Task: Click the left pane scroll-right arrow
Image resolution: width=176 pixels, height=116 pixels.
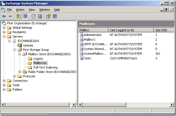Action: click(x=74, y=104)
